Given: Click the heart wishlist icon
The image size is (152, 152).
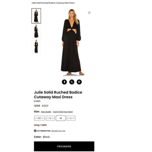Looking at the screenshot, I should 89,13.
